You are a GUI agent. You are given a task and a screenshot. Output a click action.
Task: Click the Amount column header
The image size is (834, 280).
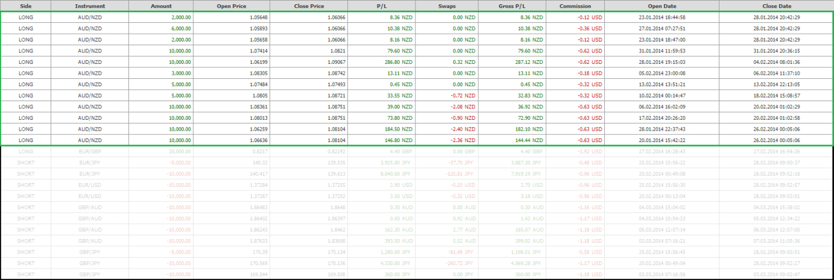[x=161, y=6]
